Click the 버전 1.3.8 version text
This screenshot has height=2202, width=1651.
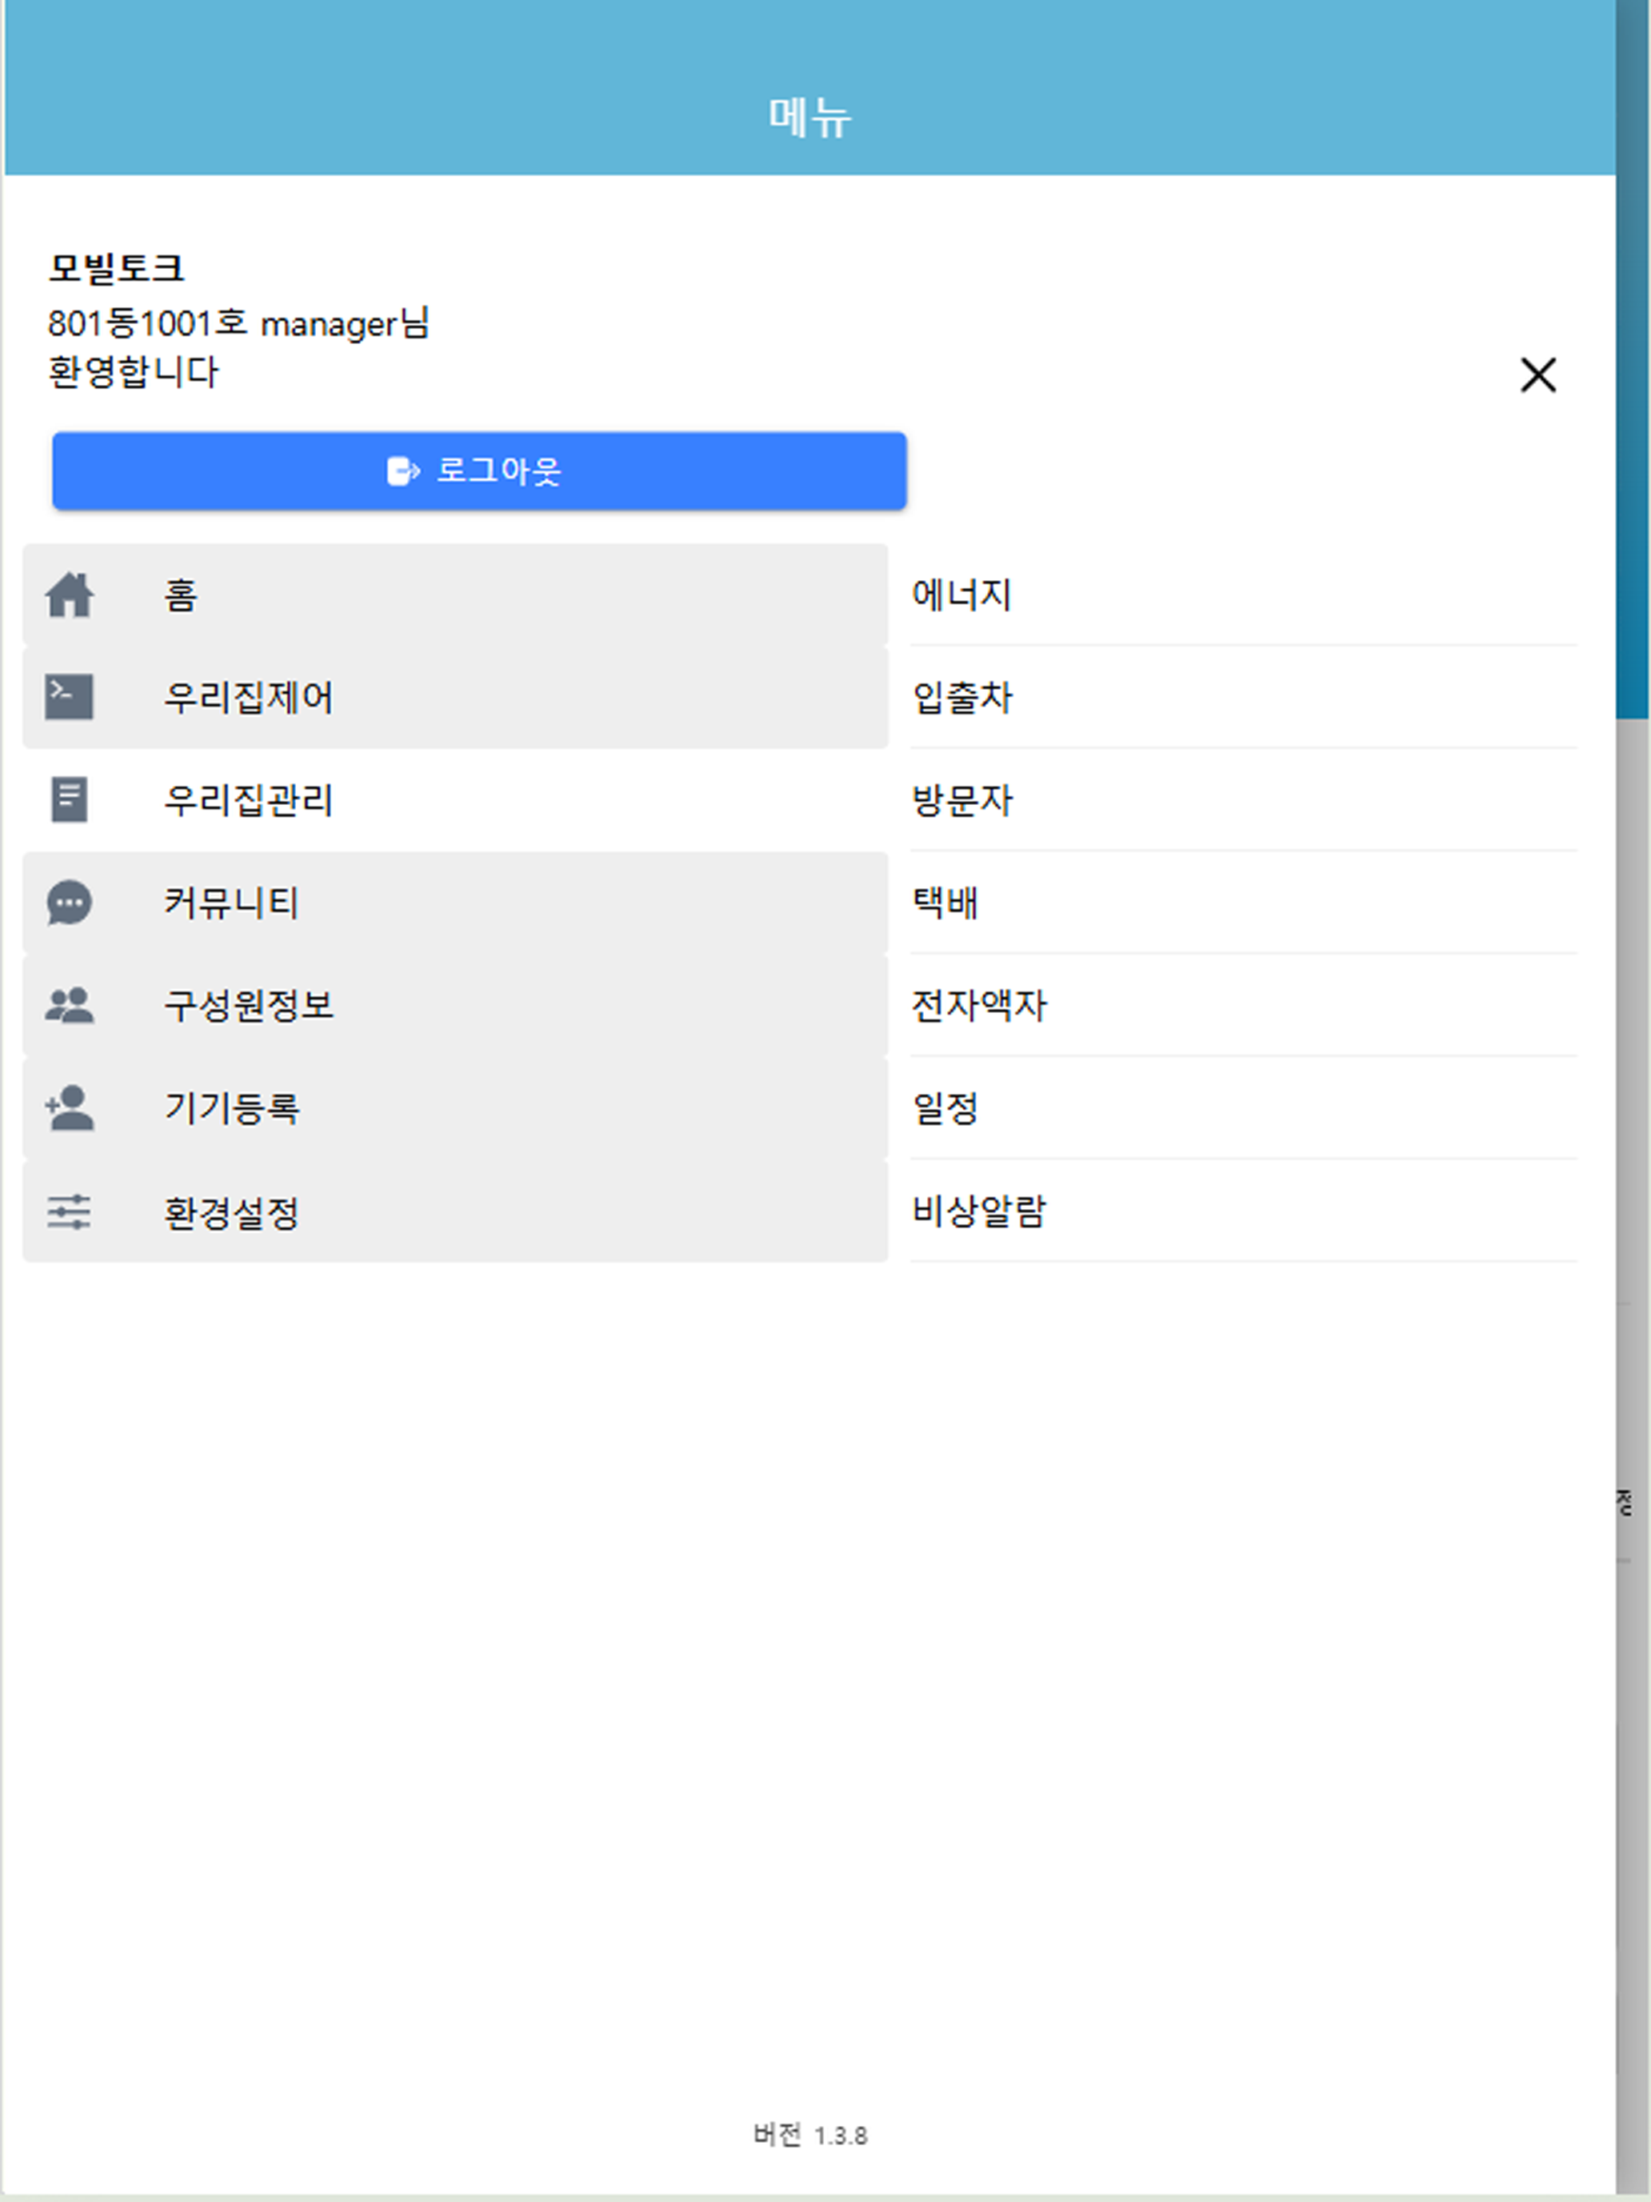810,2134
